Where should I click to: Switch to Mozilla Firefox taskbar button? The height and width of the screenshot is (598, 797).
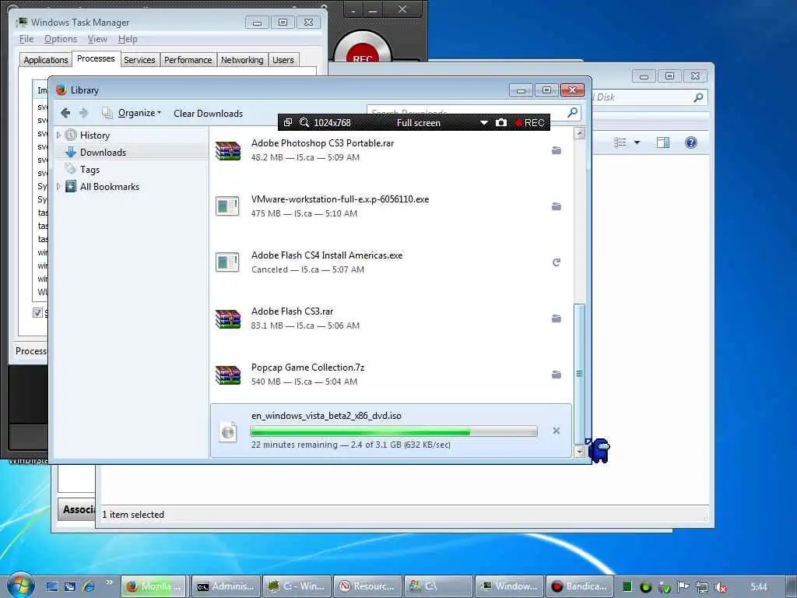click(x=155, y=586)
